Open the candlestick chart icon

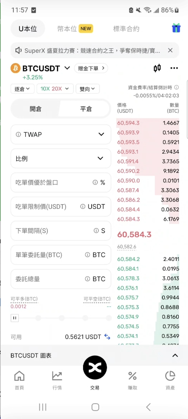(157, 68)
